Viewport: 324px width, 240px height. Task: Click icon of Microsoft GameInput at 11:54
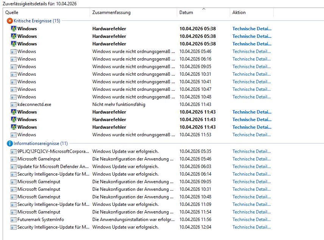pyautogui.click(x=14, y=212)
